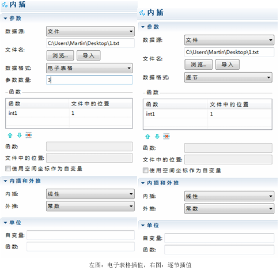Collapse 内插和外推 section in right panel
This screenshot has height=274, width=280.
143,183
